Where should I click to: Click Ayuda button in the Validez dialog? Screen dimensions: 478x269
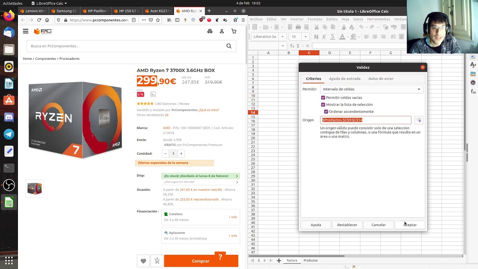[x=316, y=225]
